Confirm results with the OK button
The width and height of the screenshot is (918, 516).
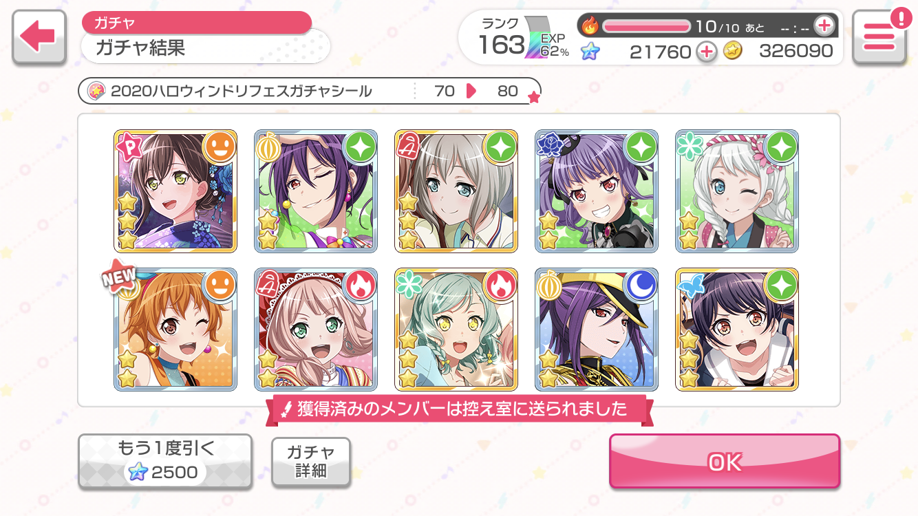coord(725,462)
